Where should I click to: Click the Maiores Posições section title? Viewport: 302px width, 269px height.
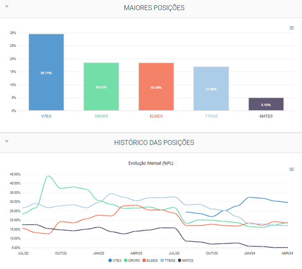[154, 8]
